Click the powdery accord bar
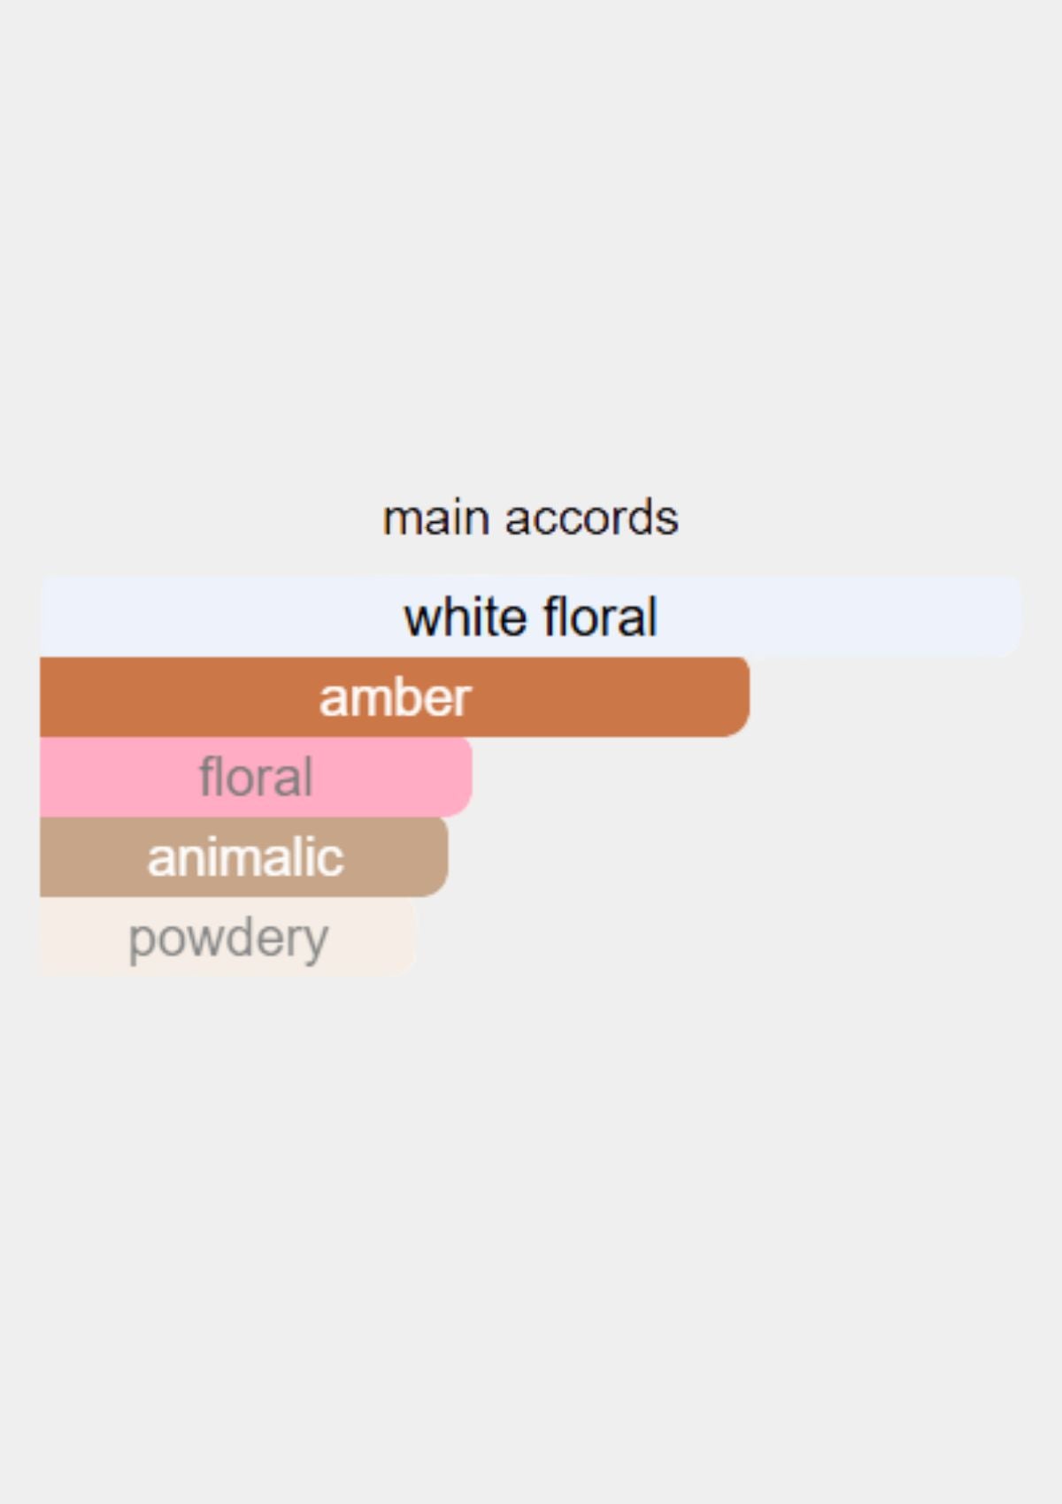 pyautogui.click(x=227, y=936)
